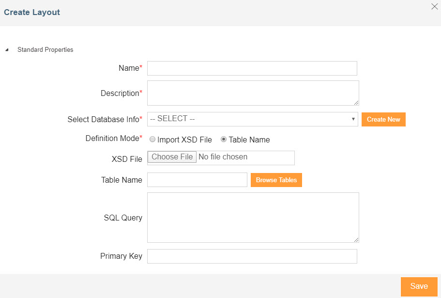Open the Select Database Info dropdown
The image size is (441, 298).
point(252,119)
